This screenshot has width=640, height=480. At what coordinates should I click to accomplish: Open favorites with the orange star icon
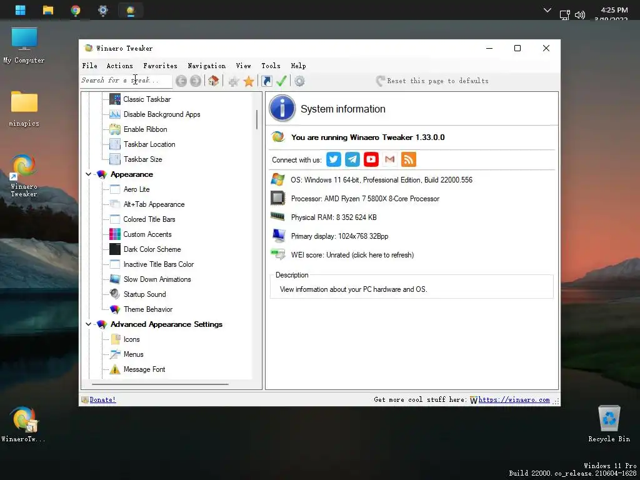click(249, 81)
